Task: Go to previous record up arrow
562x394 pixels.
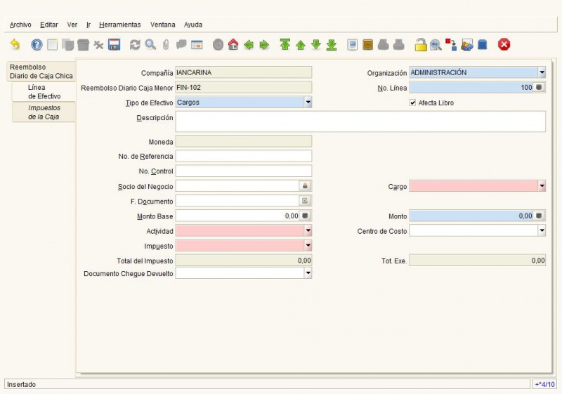Action: 301,45
